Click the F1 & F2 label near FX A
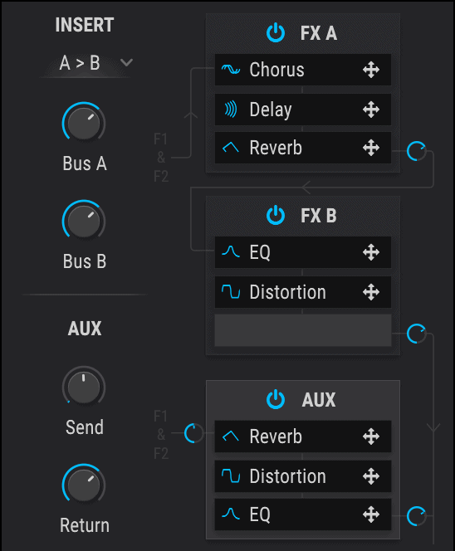455x551 pixels. [161, 158]
